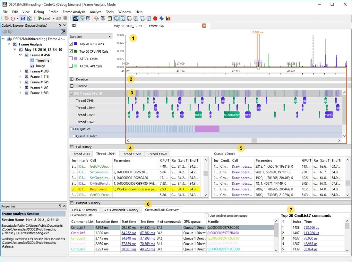Screen dimensions: 352x262
Task: Collapse the Call History section
Action: [72, 147]
